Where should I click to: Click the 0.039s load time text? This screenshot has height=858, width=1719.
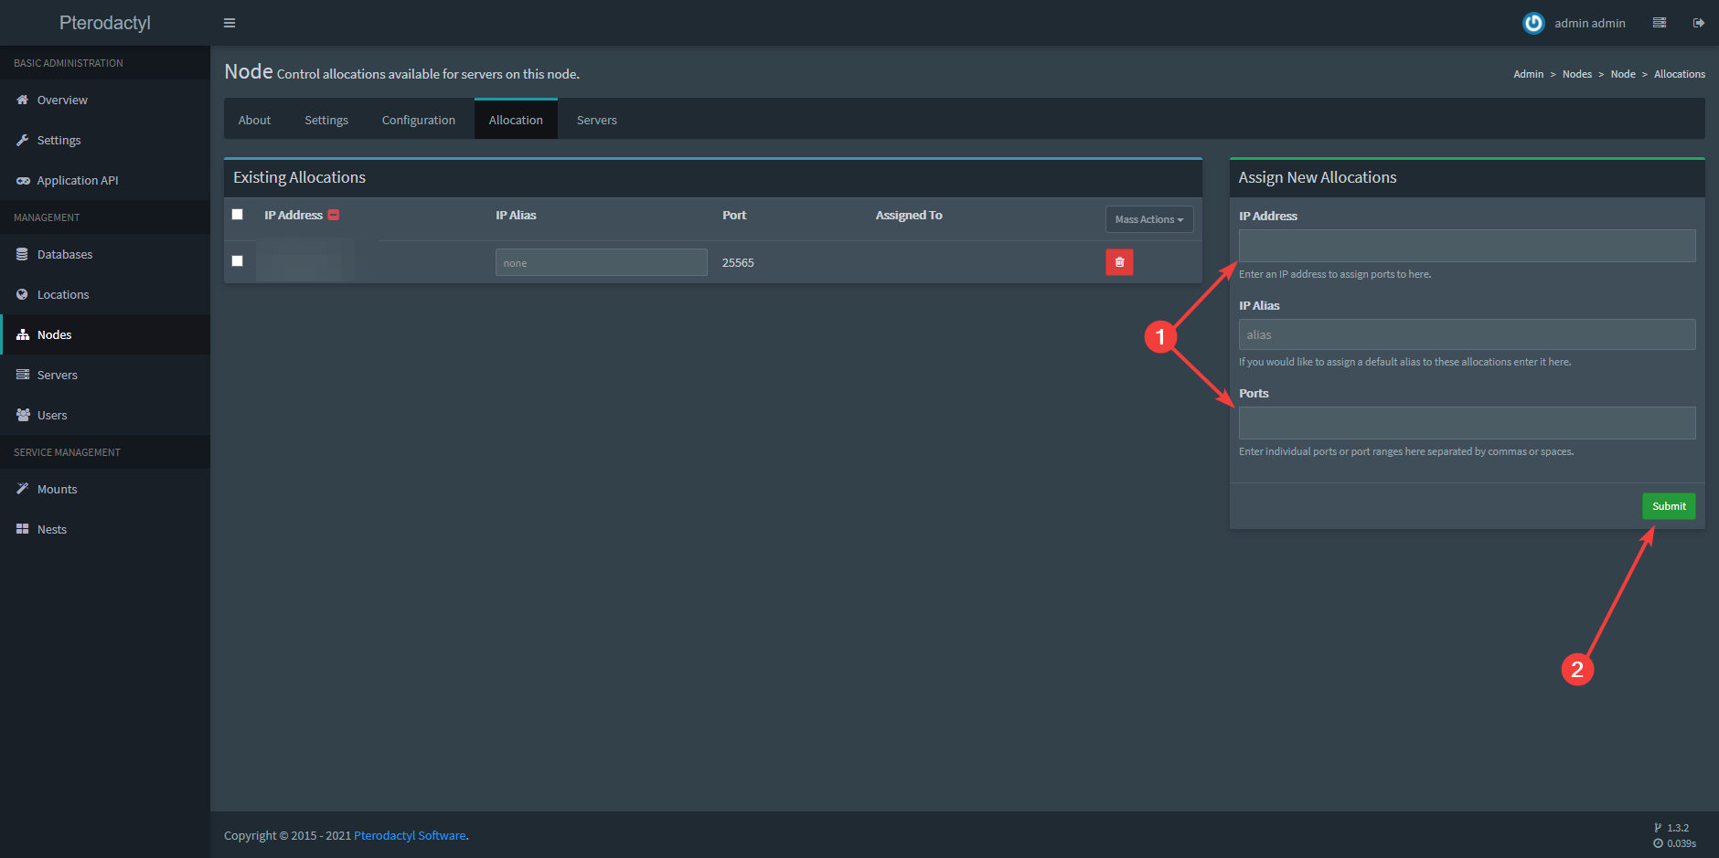tap(1682, 843)
